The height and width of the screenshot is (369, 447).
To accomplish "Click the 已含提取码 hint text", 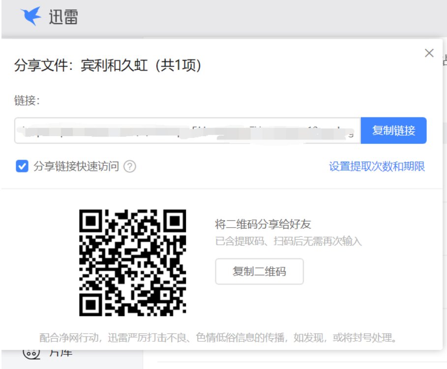I will 288,241.
